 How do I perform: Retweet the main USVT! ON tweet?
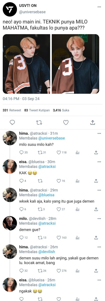(x=39, y=122)
